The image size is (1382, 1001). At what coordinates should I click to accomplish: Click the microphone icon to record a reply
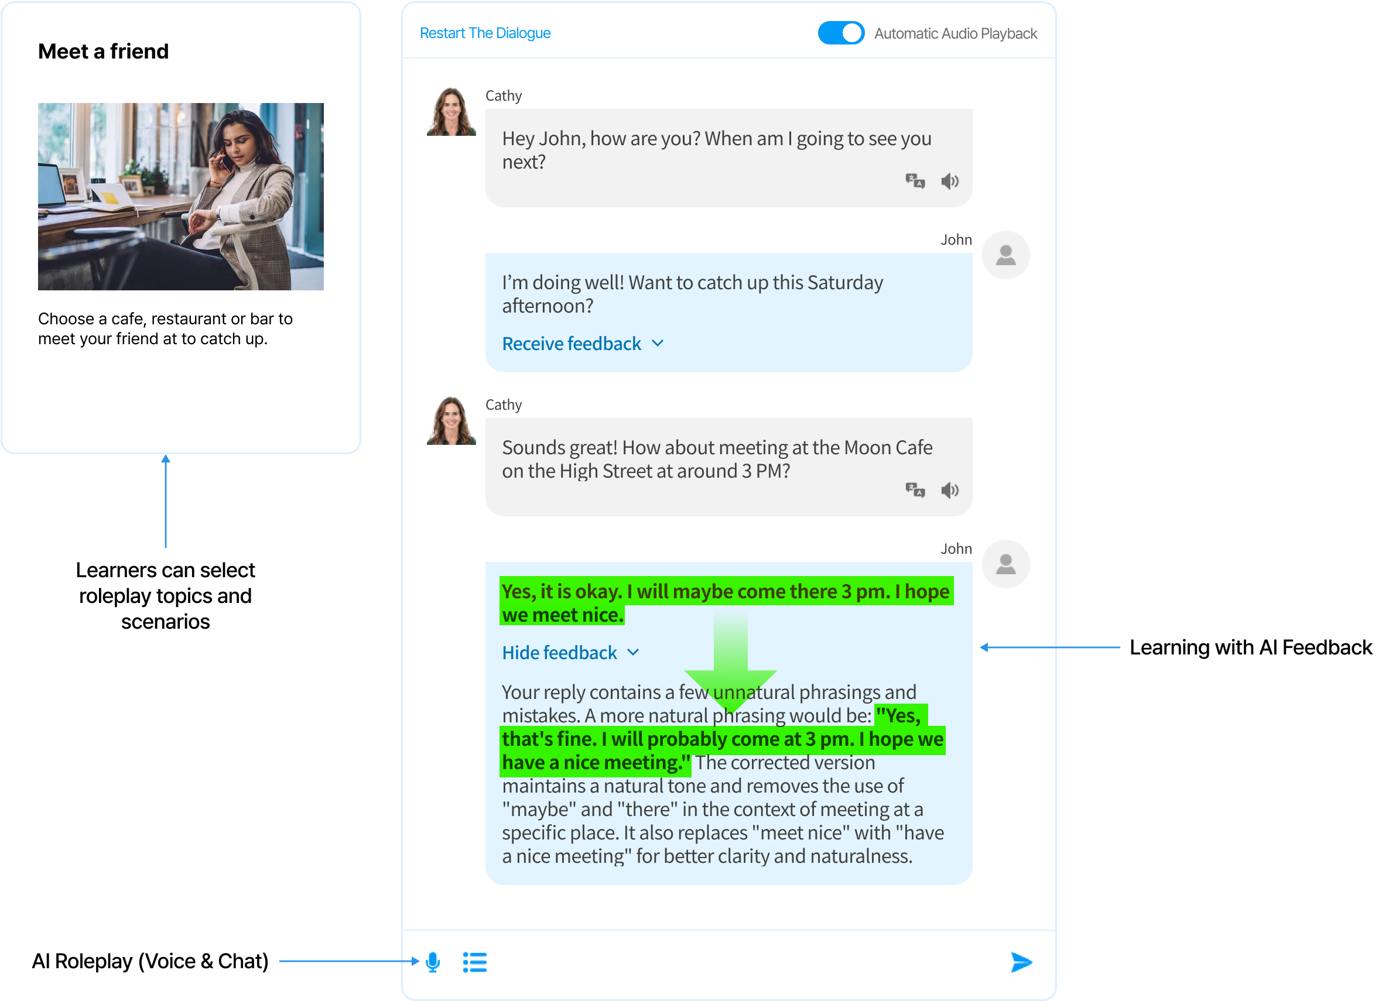[x=433, y=962]
